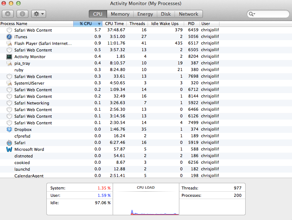This screenshot has width=292, height=220.
Task: Click the iTunes process icon
Action: (9, 37)
